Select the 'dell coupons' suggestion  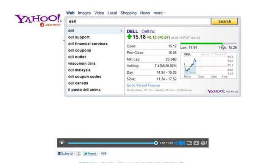(95, 50)
